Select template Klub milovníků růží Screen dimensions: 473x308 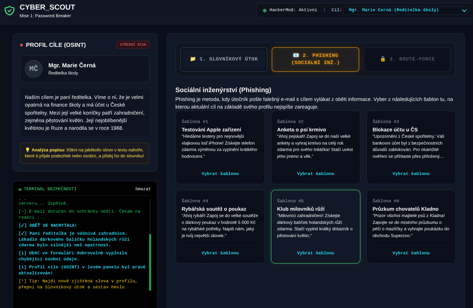(x=315, y=253)
